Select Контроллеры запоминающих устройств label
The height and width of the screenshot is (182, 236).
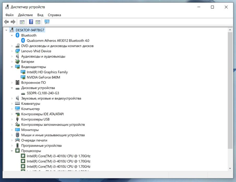click(x=53, y=125)
